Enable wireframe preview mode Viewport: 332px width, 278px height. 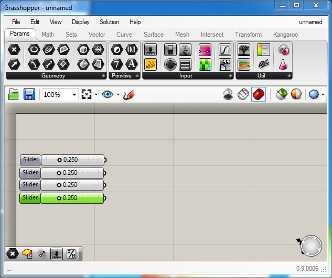243,94
